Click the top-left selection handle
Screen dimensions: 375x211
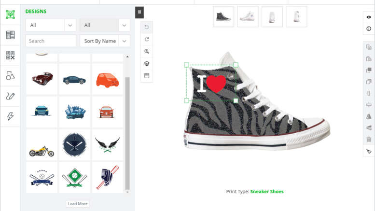pos(187,65)
